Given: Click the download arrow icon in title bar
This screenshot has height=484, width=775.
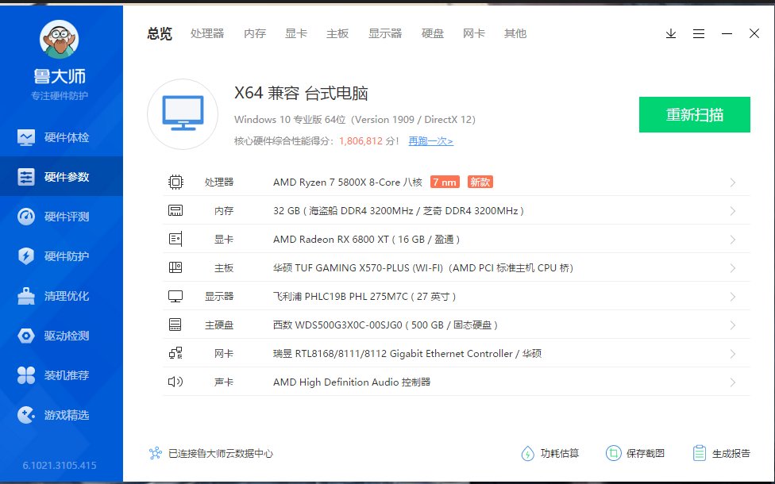Looking at the screenshot, I should (x=671, y=33).
